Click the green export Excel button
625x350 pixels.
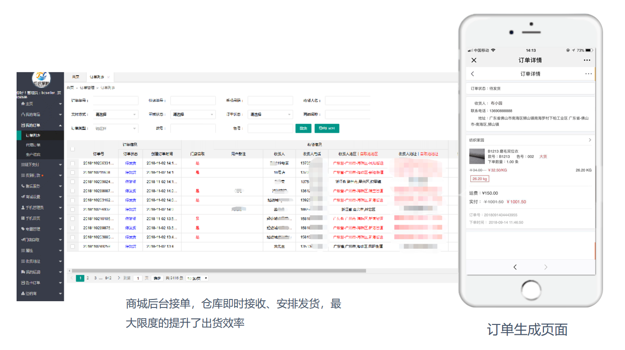coord(327,128)
